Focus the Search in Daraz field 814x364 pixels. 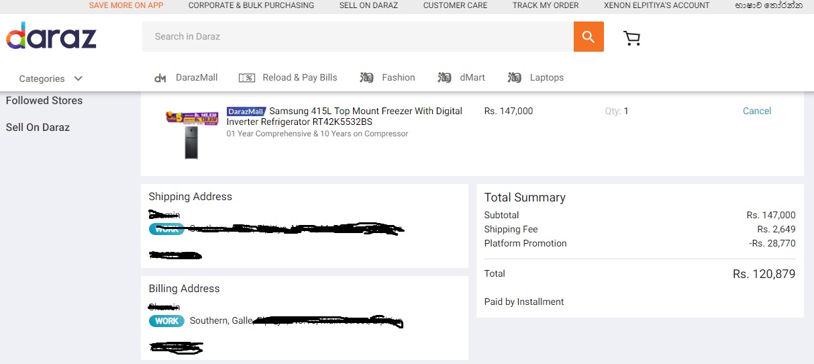pyautogui.click(x=358, y=36)
